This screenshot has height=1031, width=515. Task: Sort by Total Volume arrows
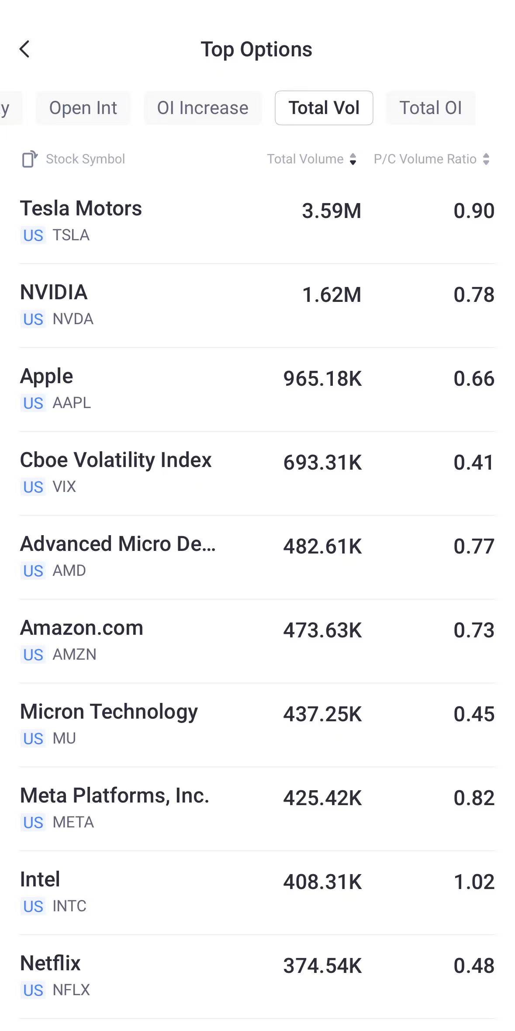[353, 159]
